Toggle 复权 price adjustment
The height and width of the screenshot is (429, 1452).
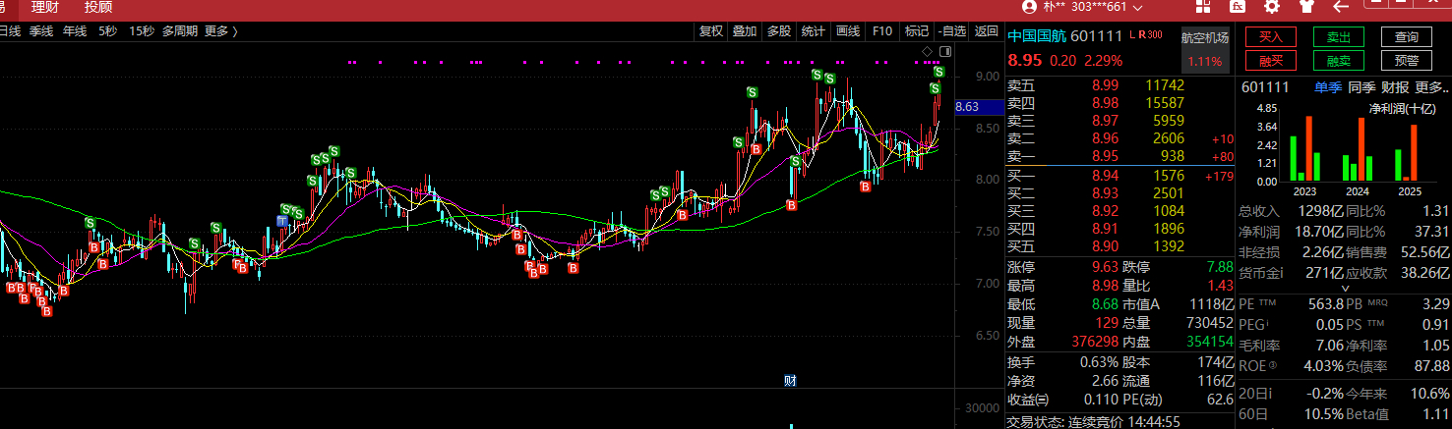(711, 31)
